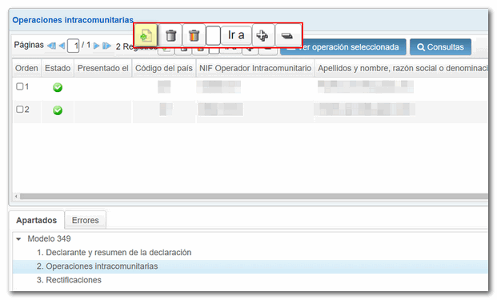This screenshot has width=497, height=300.
Task: Tick the checkbox for record 2
Action: point(20,110)
